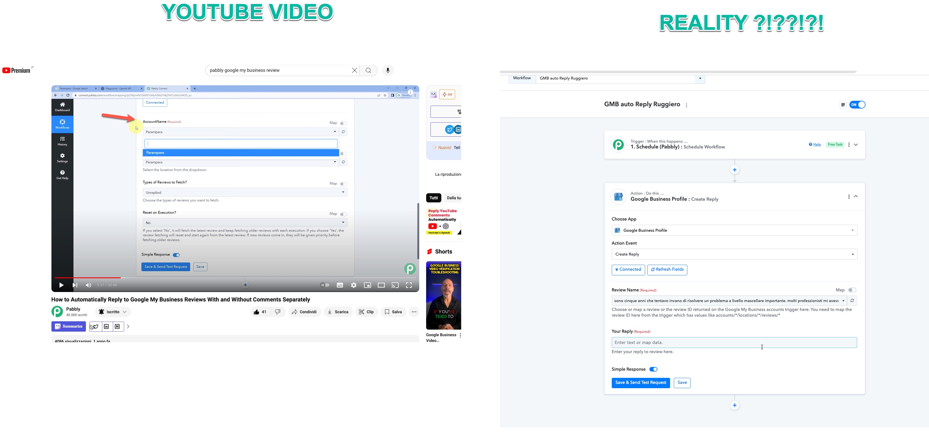Open the Iscritto subscription dropdown
This screenshot has width=929, height=439.
point(113,312)
